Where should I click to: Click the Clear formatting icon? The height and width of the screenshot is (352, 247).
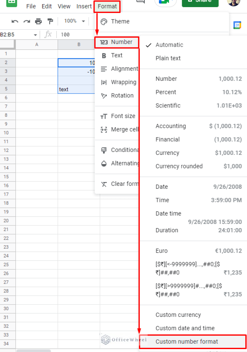tap(104, 184)
